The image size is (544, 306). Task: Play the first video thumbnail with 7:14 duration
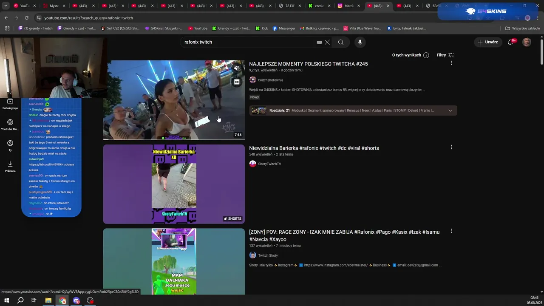174,100
